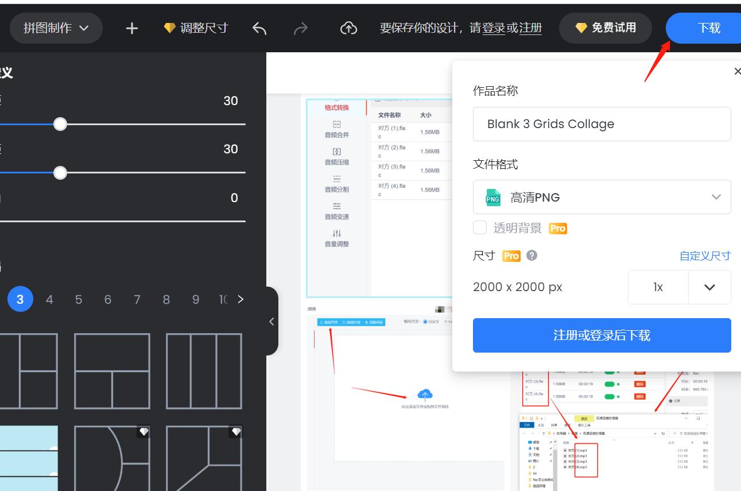Select grid count 4 in the left panel

click(x=49, y=299)
